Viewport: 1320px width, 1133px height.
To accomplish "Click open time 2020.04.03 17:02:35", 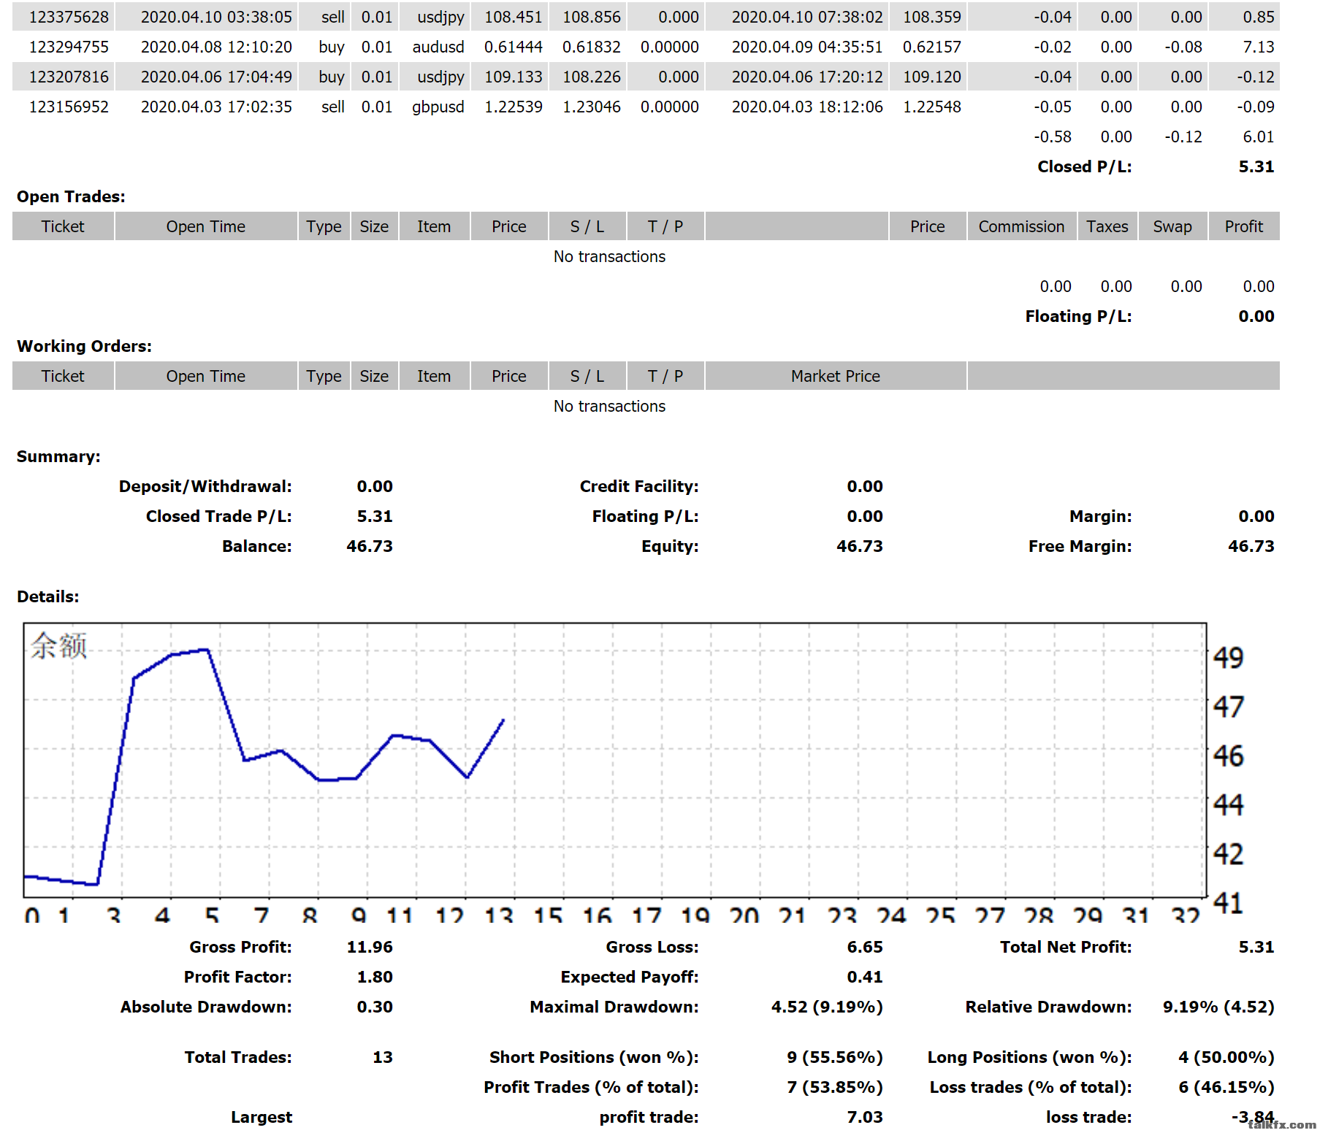I will [x=216, y=107].
